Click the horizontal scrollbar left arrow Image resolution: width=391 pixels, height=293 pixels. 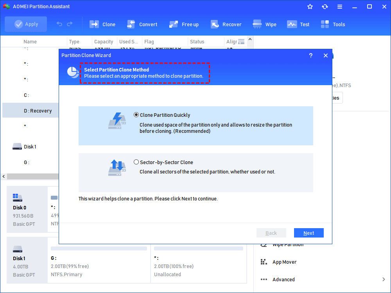[x=4, y=177]
